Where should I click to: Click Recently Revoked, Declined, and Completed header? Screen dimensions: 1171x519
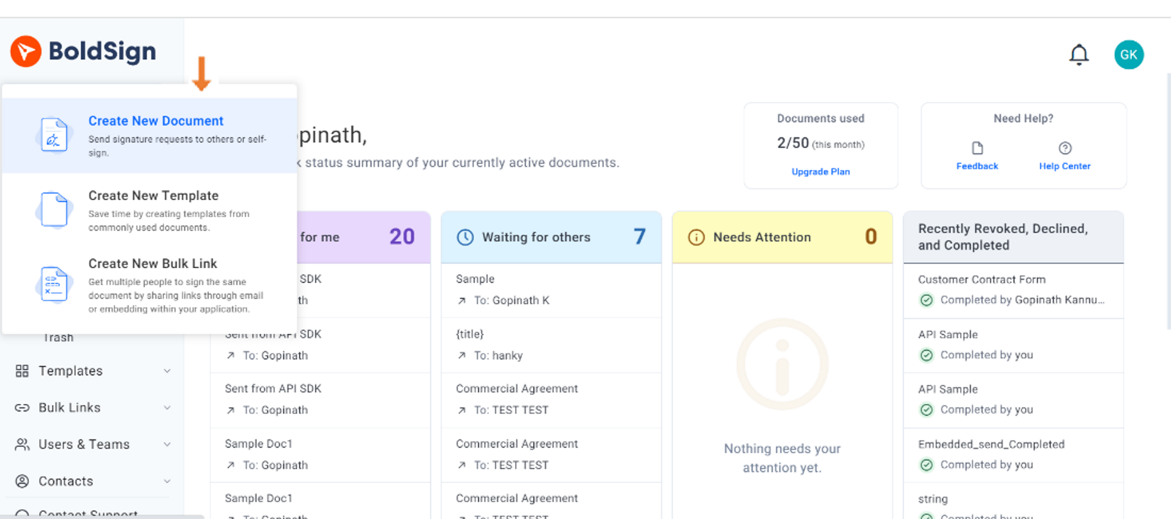[1013, 238]
